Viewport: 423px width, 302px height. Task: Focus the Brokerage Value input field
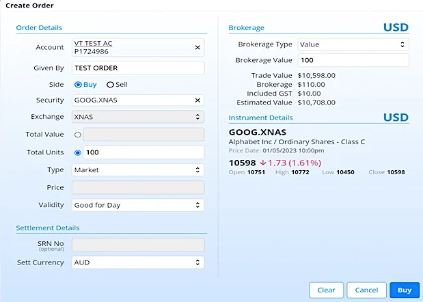(x=352, y=60)
